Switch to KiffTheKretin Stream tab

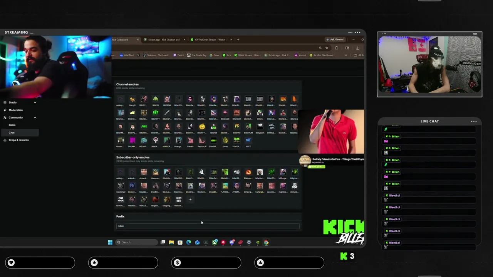click(211, 40)
